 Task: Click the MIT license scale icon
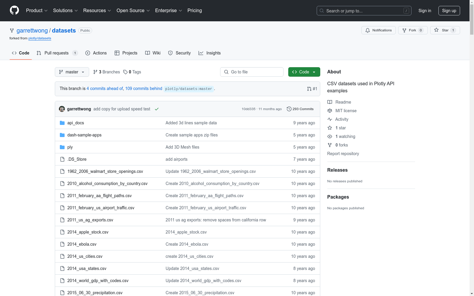(x=330, y=111)
